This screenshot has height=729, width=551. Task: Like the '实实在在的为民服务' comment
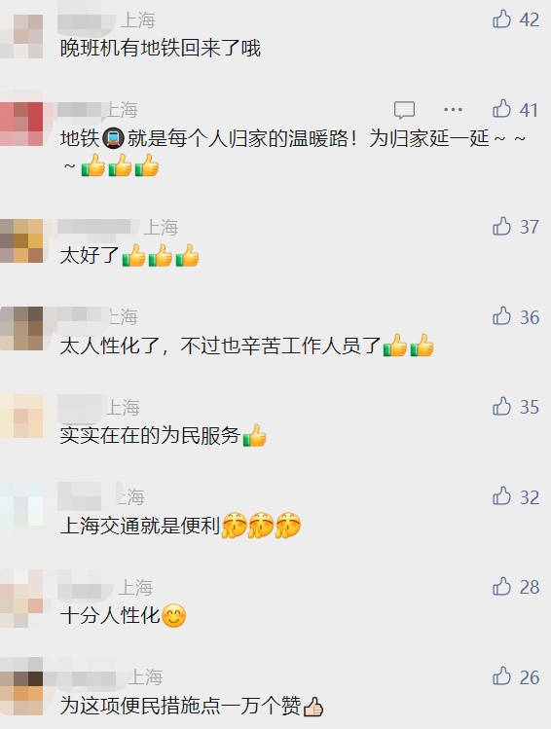[501, 406]
